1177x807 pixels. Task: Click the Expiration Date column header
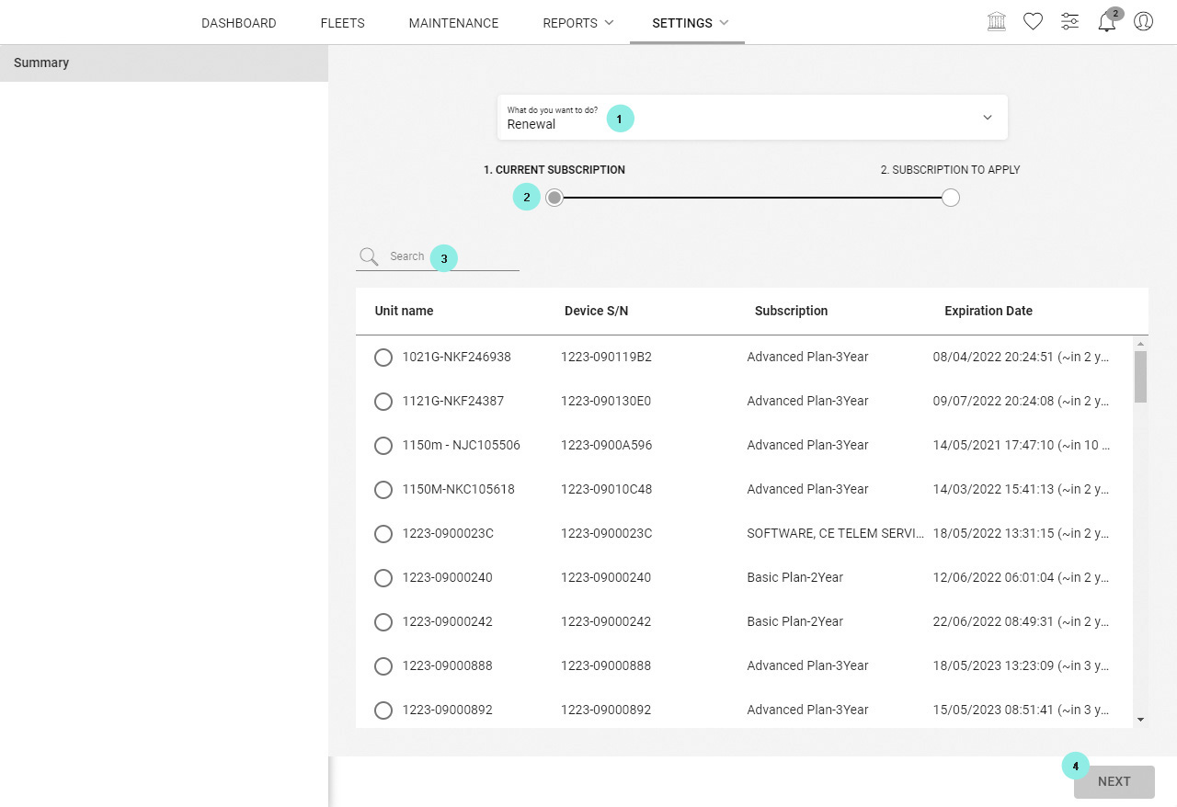point(988,311)
